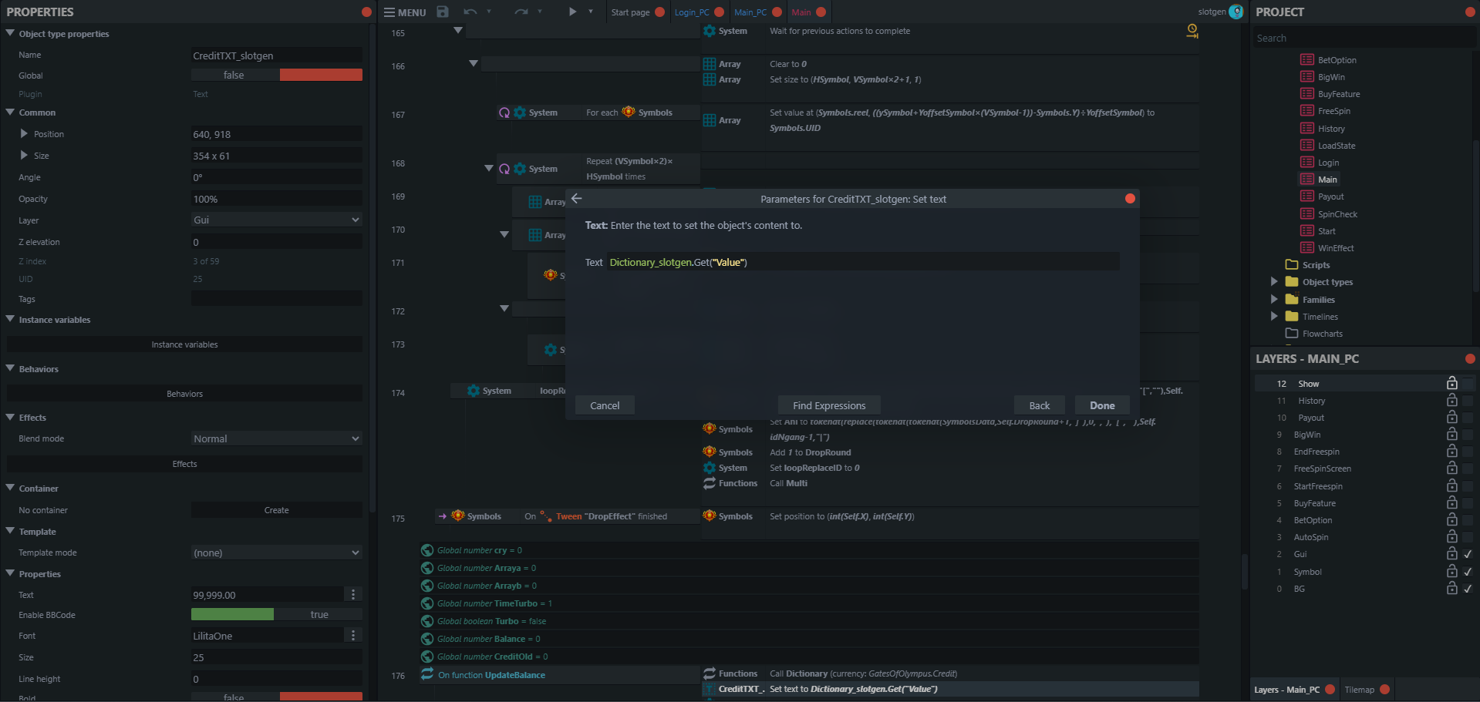Click the Scripts folder icon
The width and height of the screenshot is (1480, 702).
1292,264
